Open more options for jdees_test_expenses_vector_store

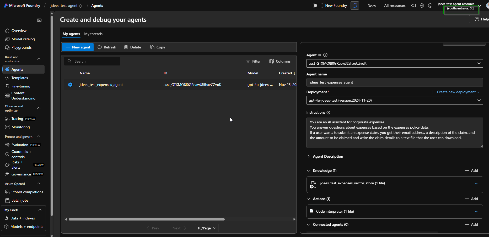[477, 183]
